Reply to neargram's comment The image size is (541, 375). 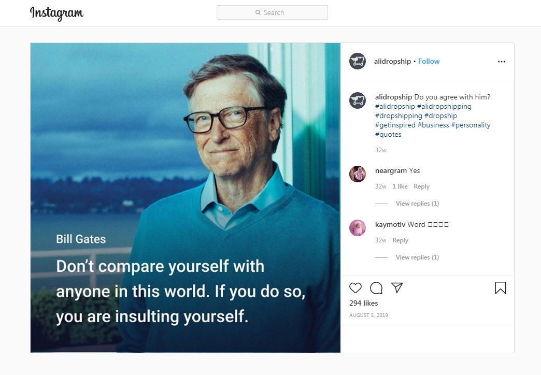(421, 186)
